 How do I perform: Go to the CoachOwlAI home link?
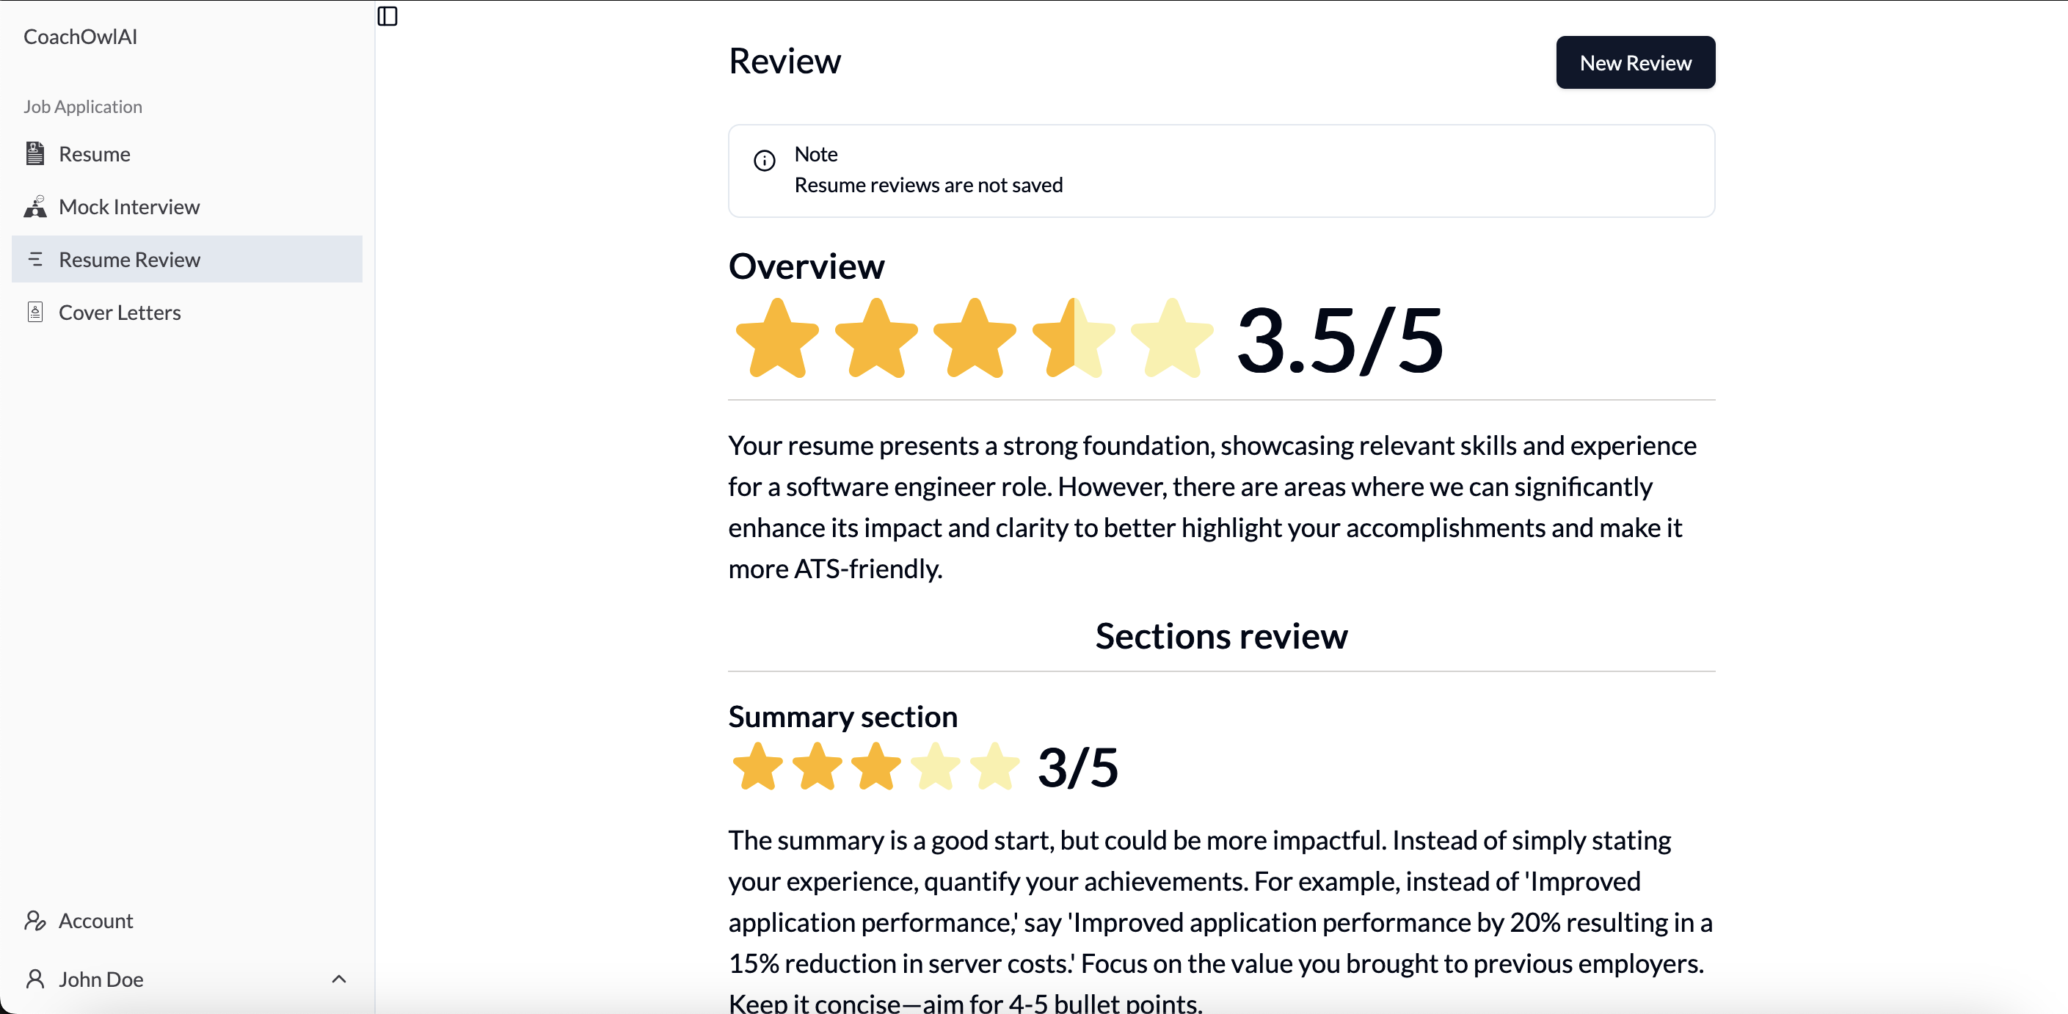point(80,36)
